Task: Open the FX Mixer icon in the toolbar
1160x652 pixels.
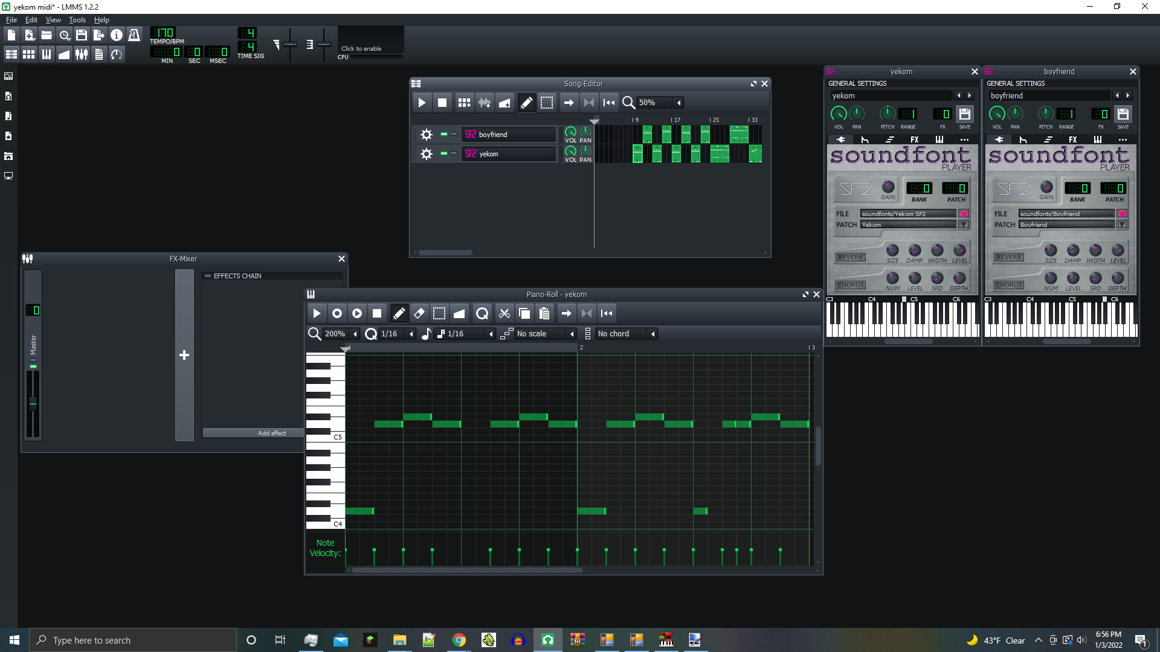Action: pyautogui.click(x=82, y=54)
